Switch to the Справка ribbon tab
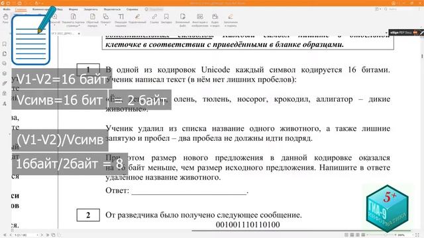Image resolution: width=424 pixels, height=238 pixels. [x=132, y=9]
